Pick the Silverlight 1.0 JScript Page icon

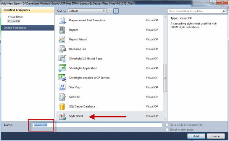pyautogui.click(x=62, y=59)
